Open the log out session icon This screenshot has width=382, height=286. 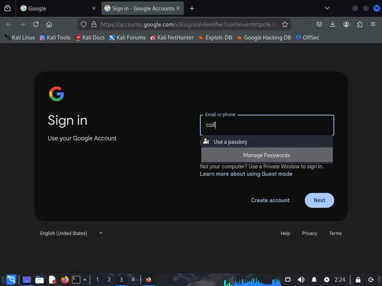point(371,280)
